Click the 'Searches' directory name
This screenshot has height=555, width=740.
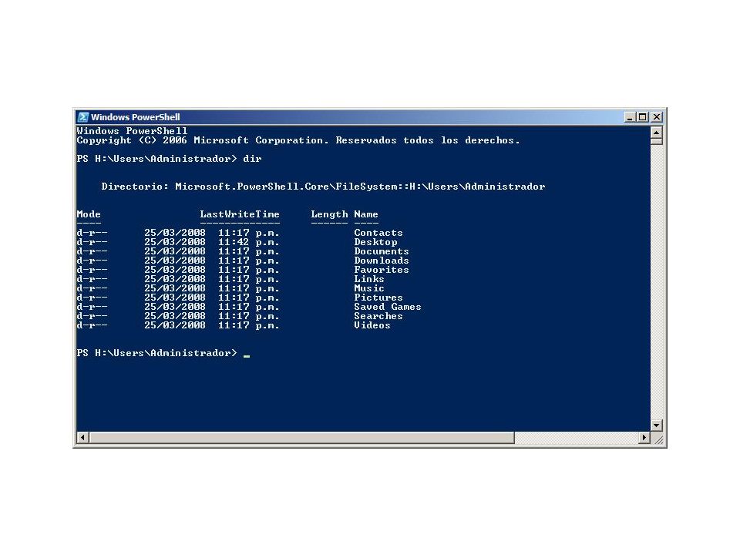tap(378, 316)
